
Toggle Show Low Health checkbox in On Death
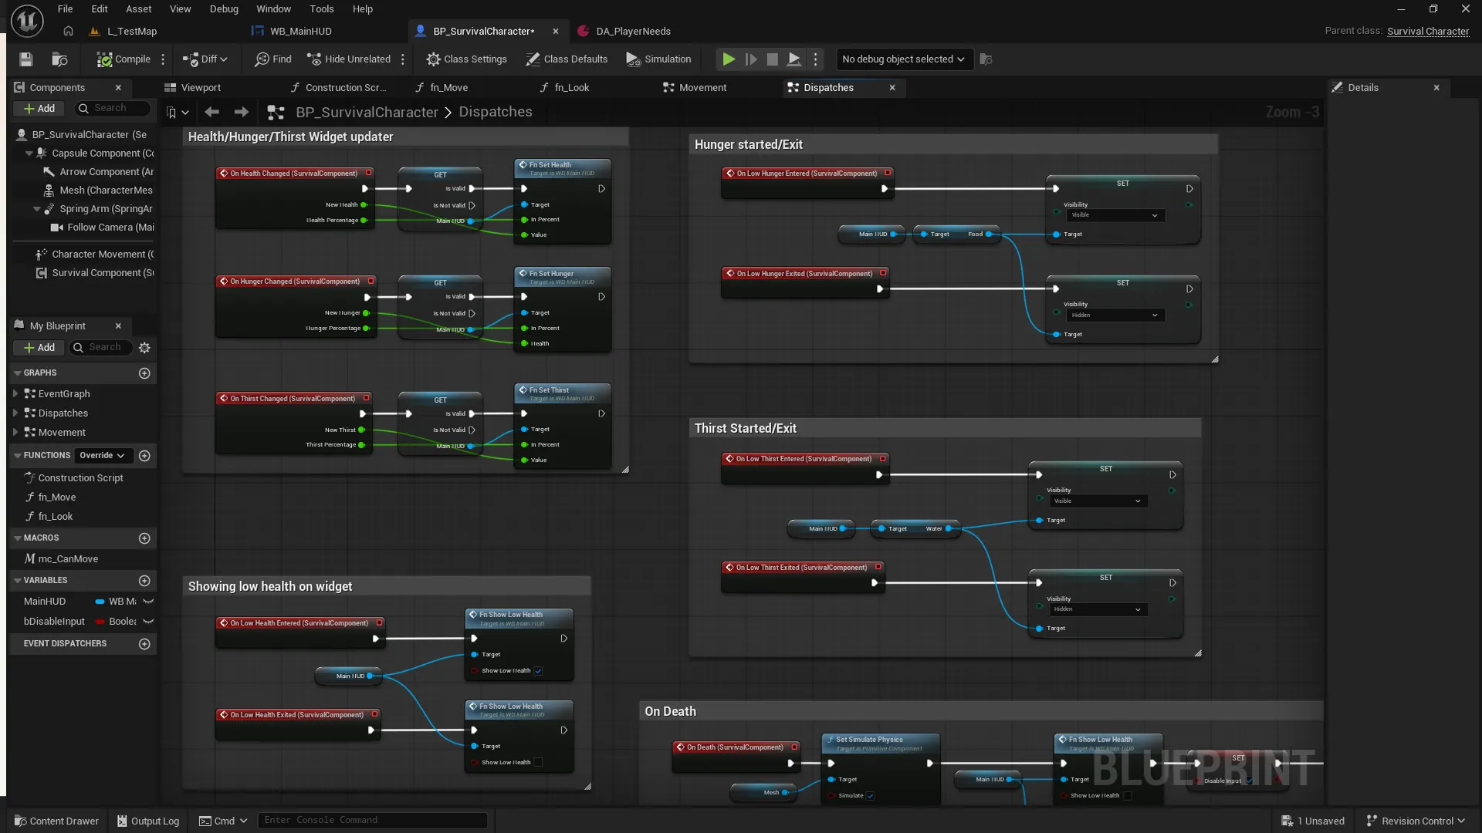(1127, 796)
